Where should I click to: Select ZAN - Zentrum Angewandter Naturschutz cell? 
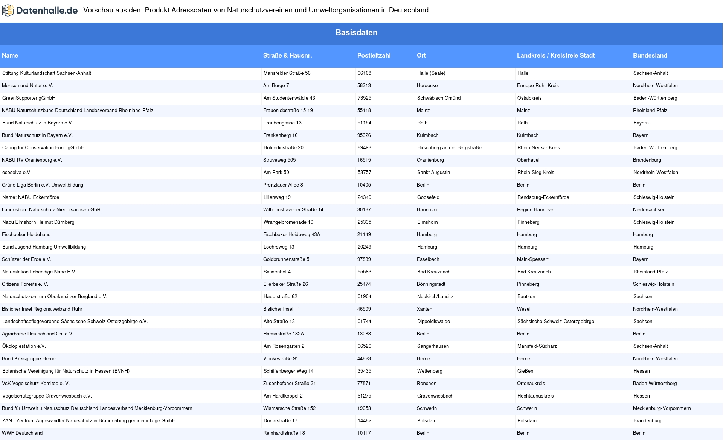tap(89, 421)
